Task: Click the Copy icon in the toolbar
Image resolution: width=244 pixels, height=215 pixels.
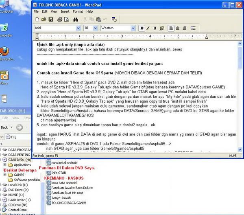Action: coord(91,20)
